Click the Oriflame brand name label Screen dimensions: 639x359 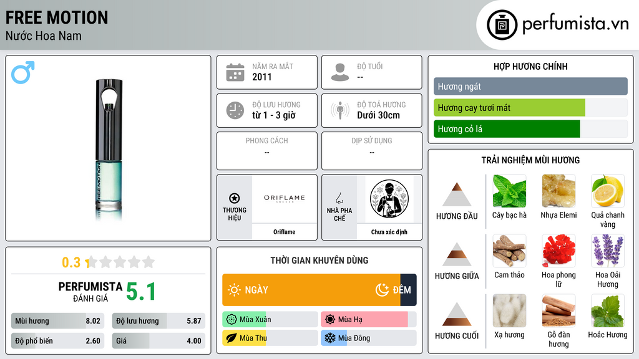pos(285,232)
